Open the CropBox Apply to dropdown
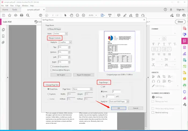This screenshot has height=131, width=188. click(x=65, y=42)
